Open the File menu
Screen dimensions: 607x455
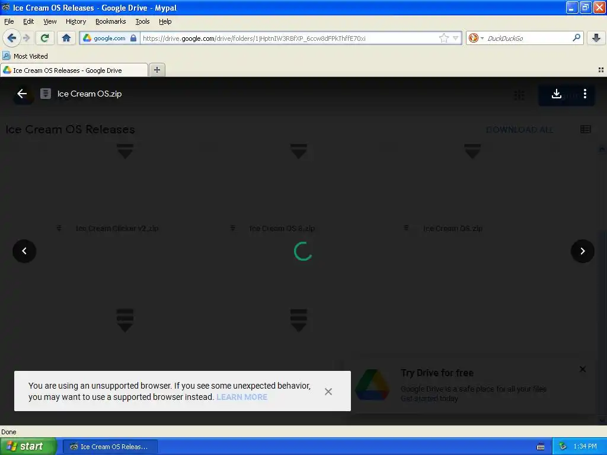point(9,21)
